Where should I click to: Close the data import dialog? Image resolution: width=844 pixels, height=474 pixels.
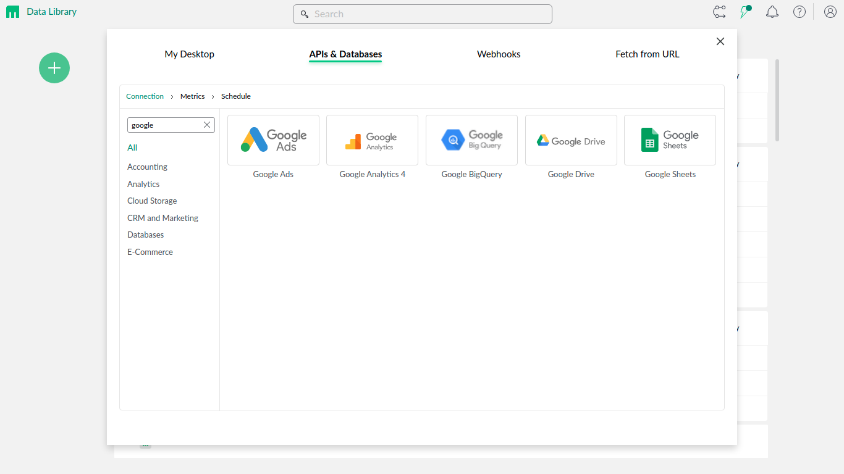[720, 41]
